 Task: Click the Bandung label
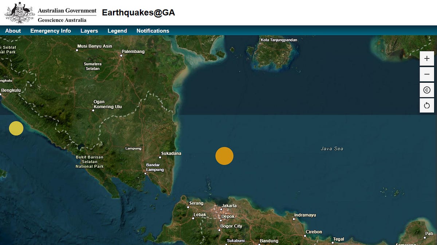269,241
